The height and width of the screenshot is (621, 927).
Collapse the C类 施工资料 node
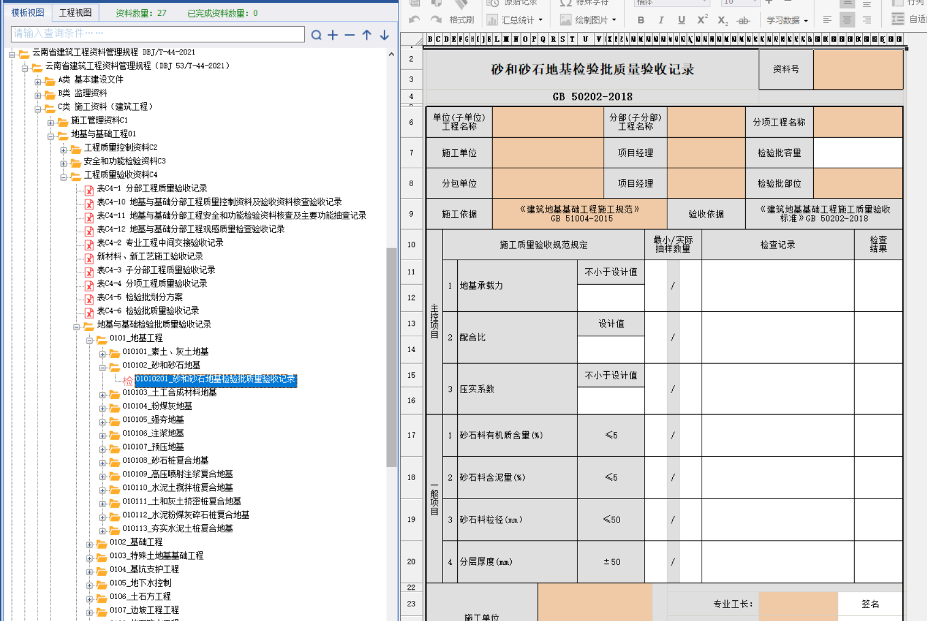point(38,109)
